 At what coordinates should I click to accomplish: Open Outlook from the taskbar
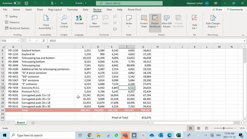point(161,135)
